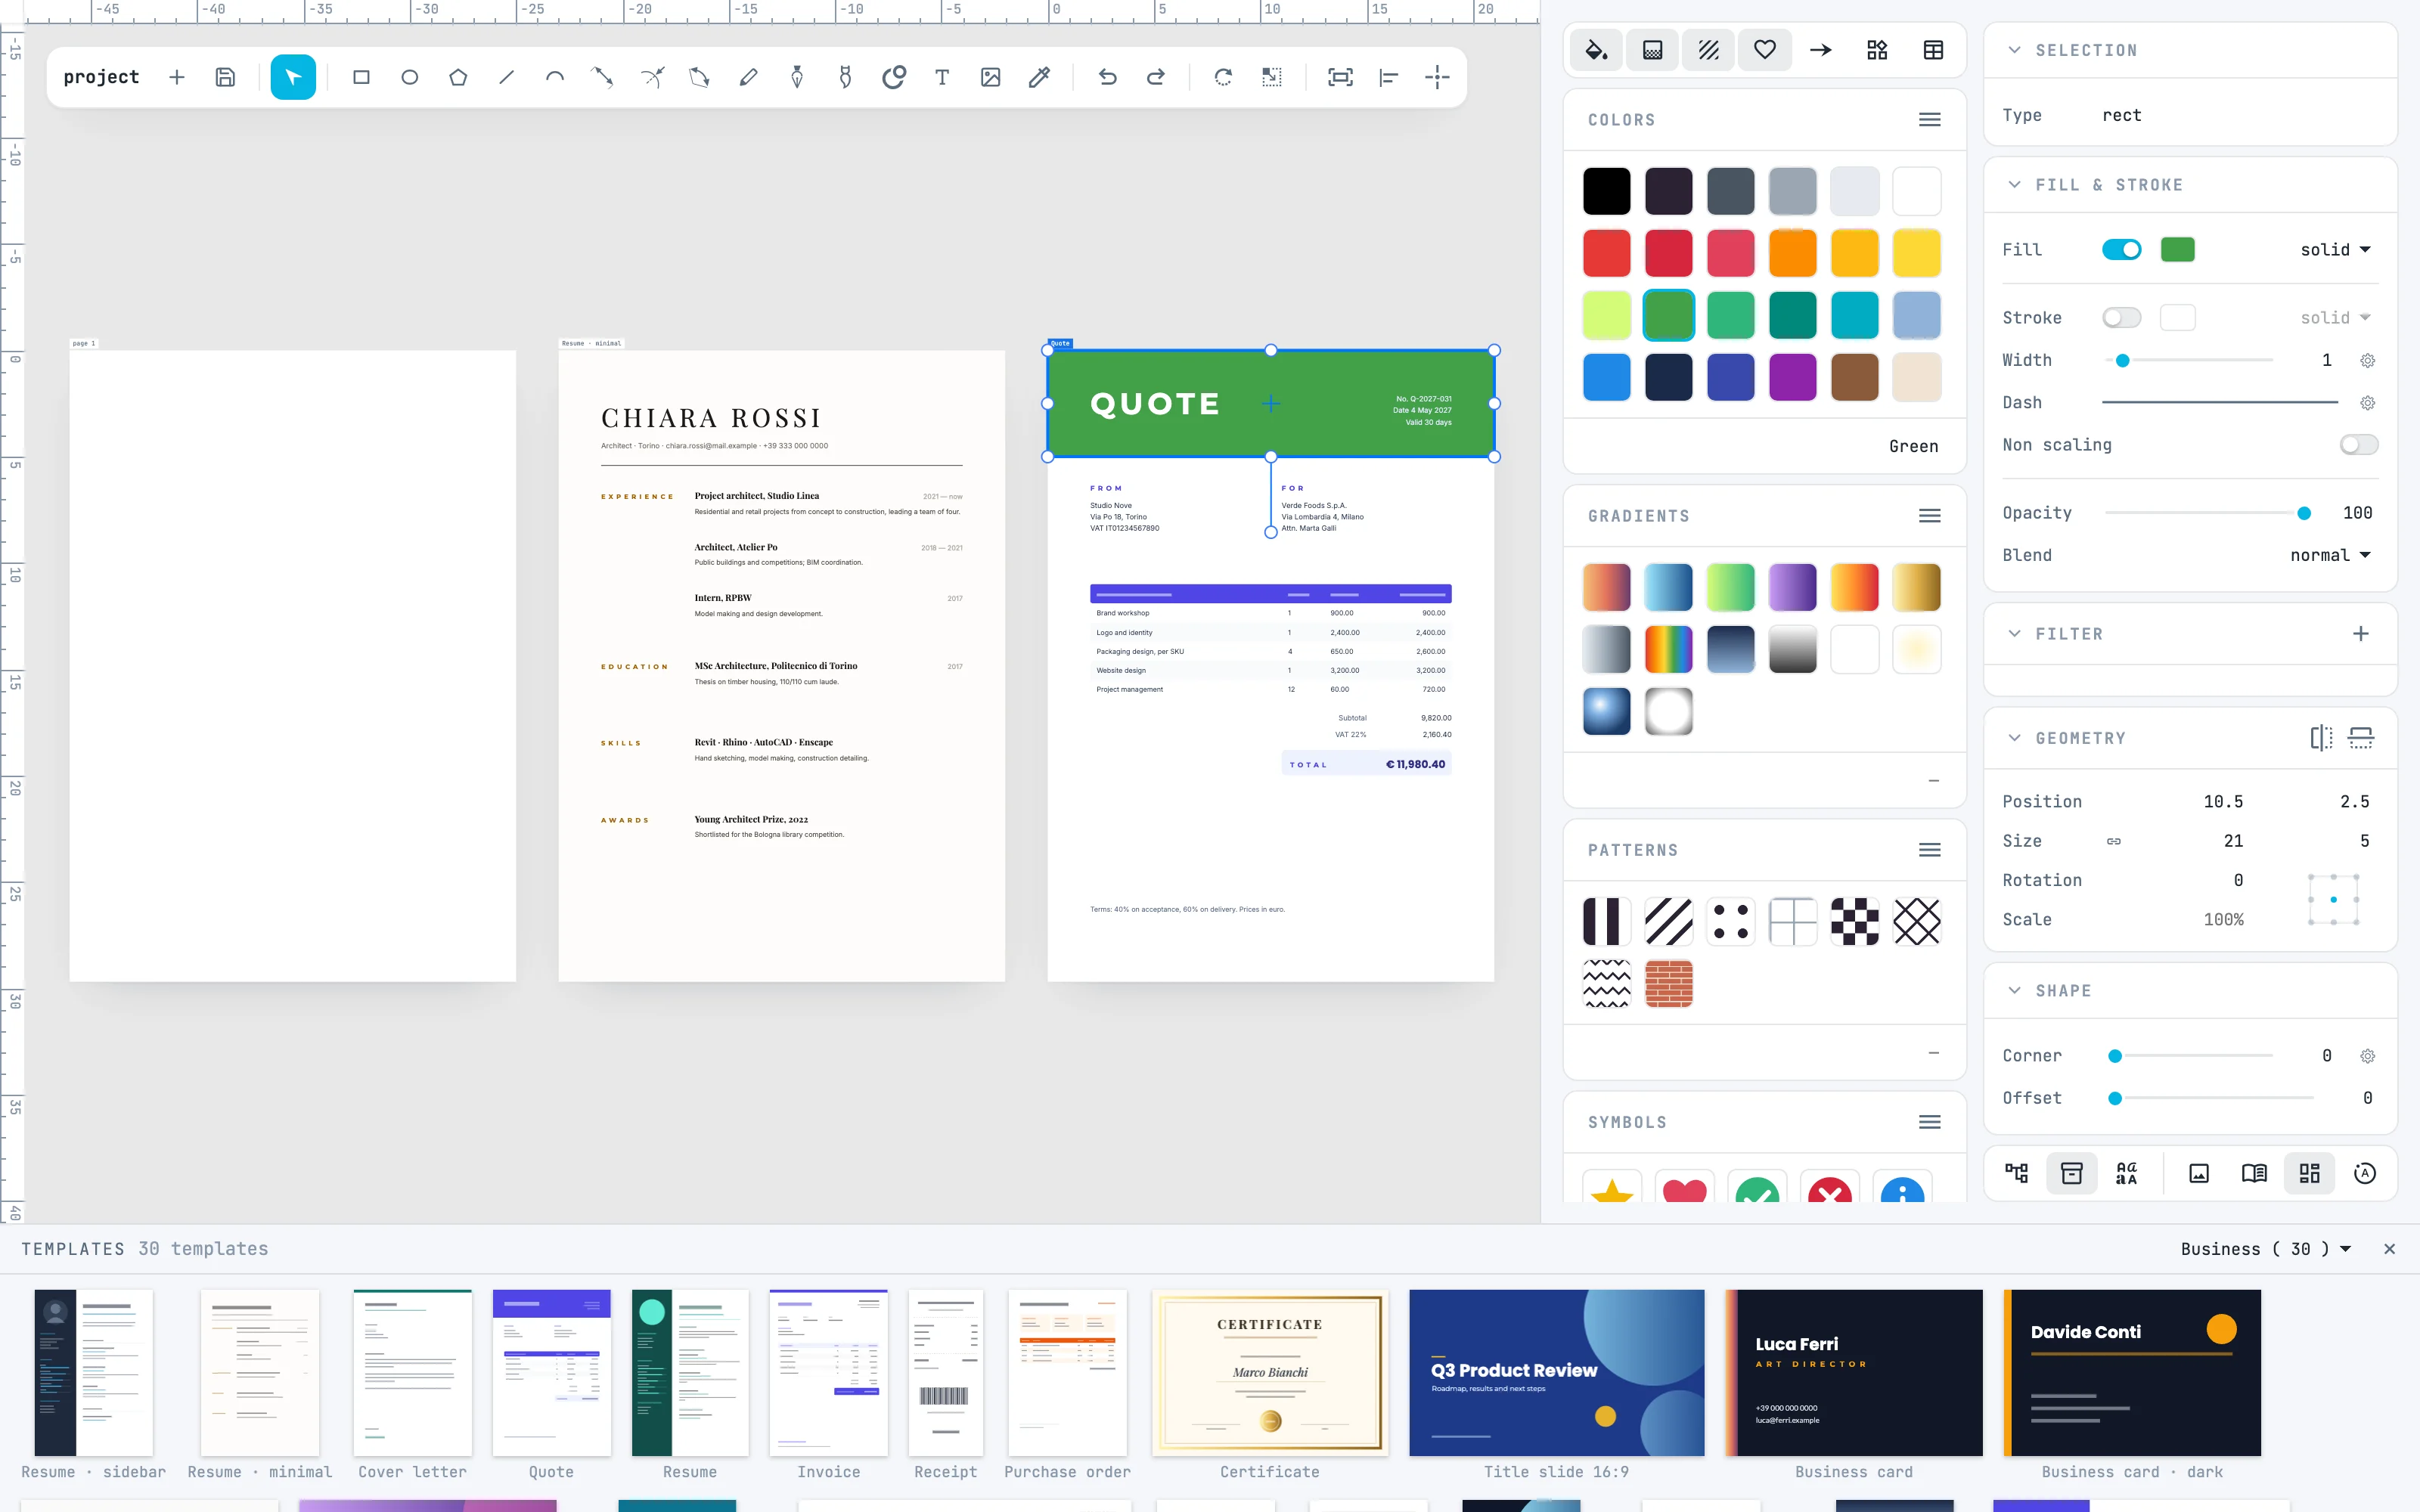Collapse the Shape section
This screenshot has width=2420, height=1512.
point(2015,990)
